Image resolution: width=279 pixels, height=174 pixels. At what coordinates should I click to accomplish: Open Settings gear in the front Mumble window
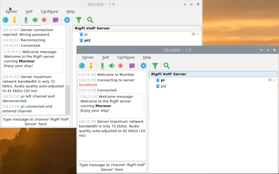click(143, 66)
